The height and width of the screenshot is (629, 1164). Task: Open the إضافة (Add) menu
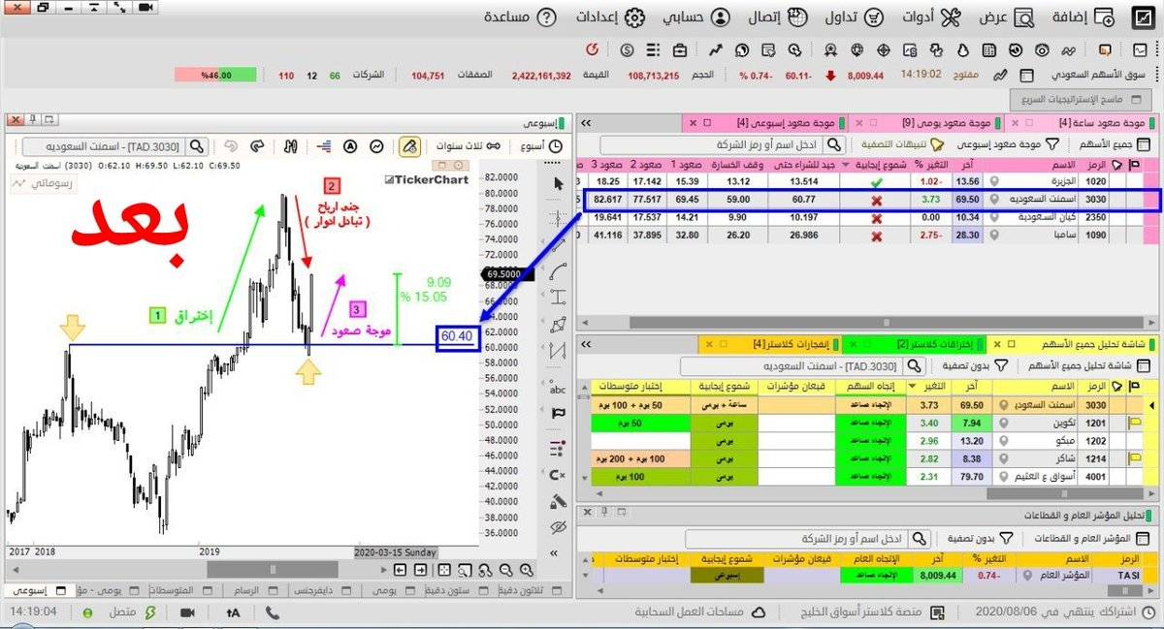[1084, 17]
